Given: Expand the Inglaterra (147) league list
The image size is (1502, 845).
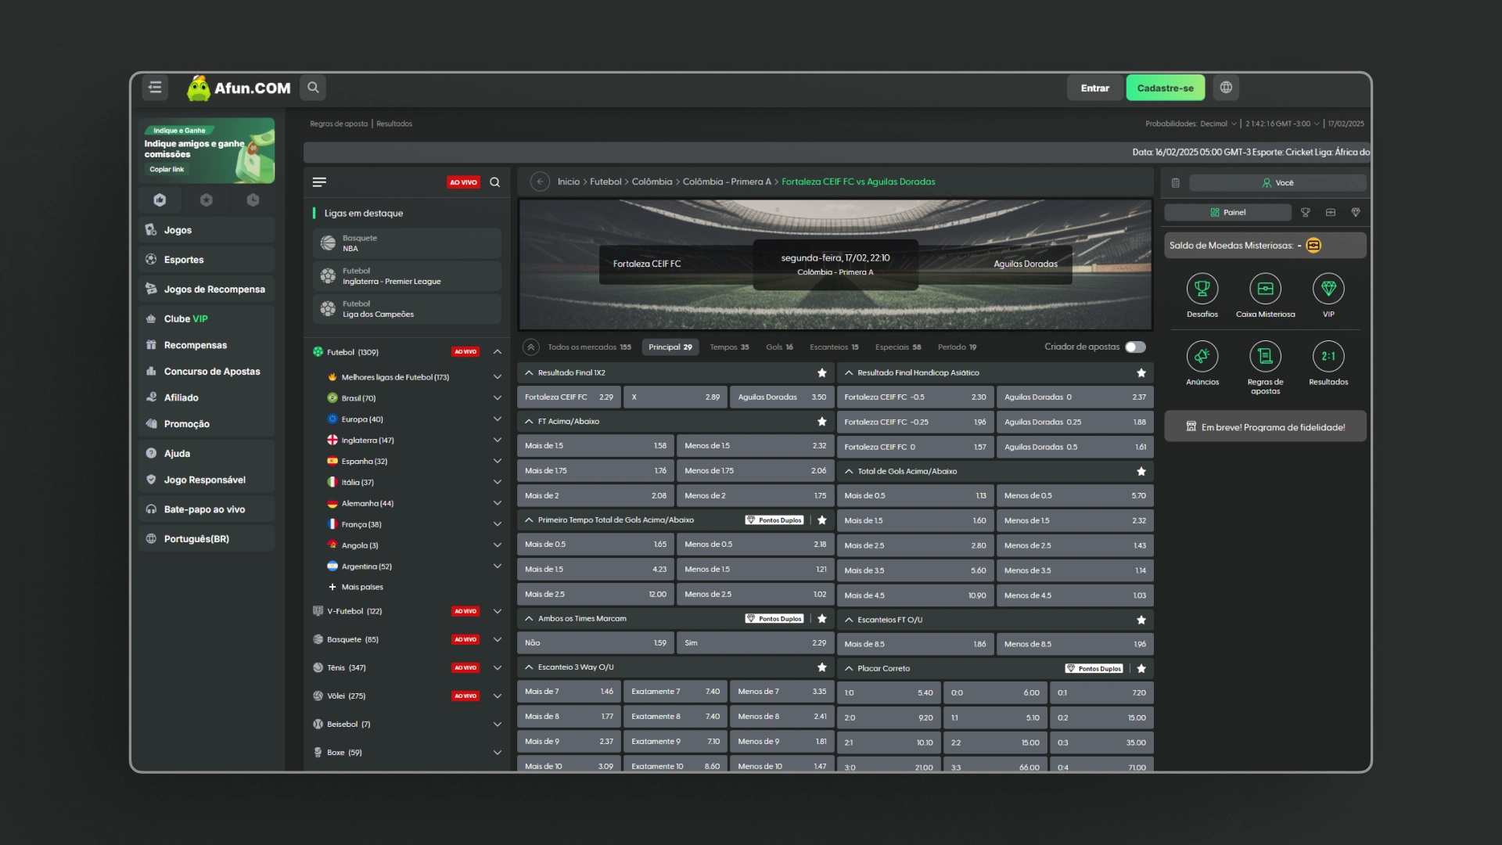Looking at the screenshot, I should [497, 440].
